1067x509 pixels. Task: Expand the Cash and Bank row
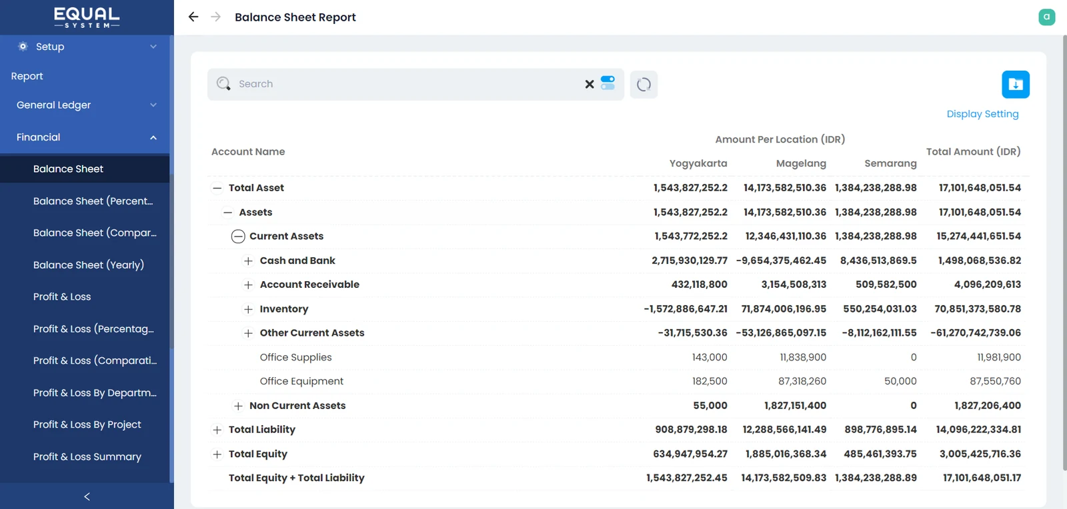pyautogui.click(x=248, y=261)
